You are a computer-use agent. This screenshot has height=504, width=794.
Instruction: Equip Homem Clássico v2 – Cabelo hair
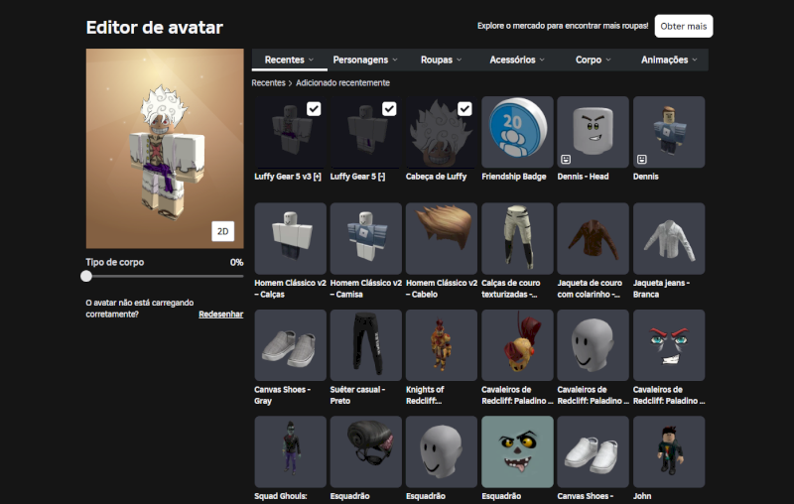pyautogui.click(x=442, y=238)
